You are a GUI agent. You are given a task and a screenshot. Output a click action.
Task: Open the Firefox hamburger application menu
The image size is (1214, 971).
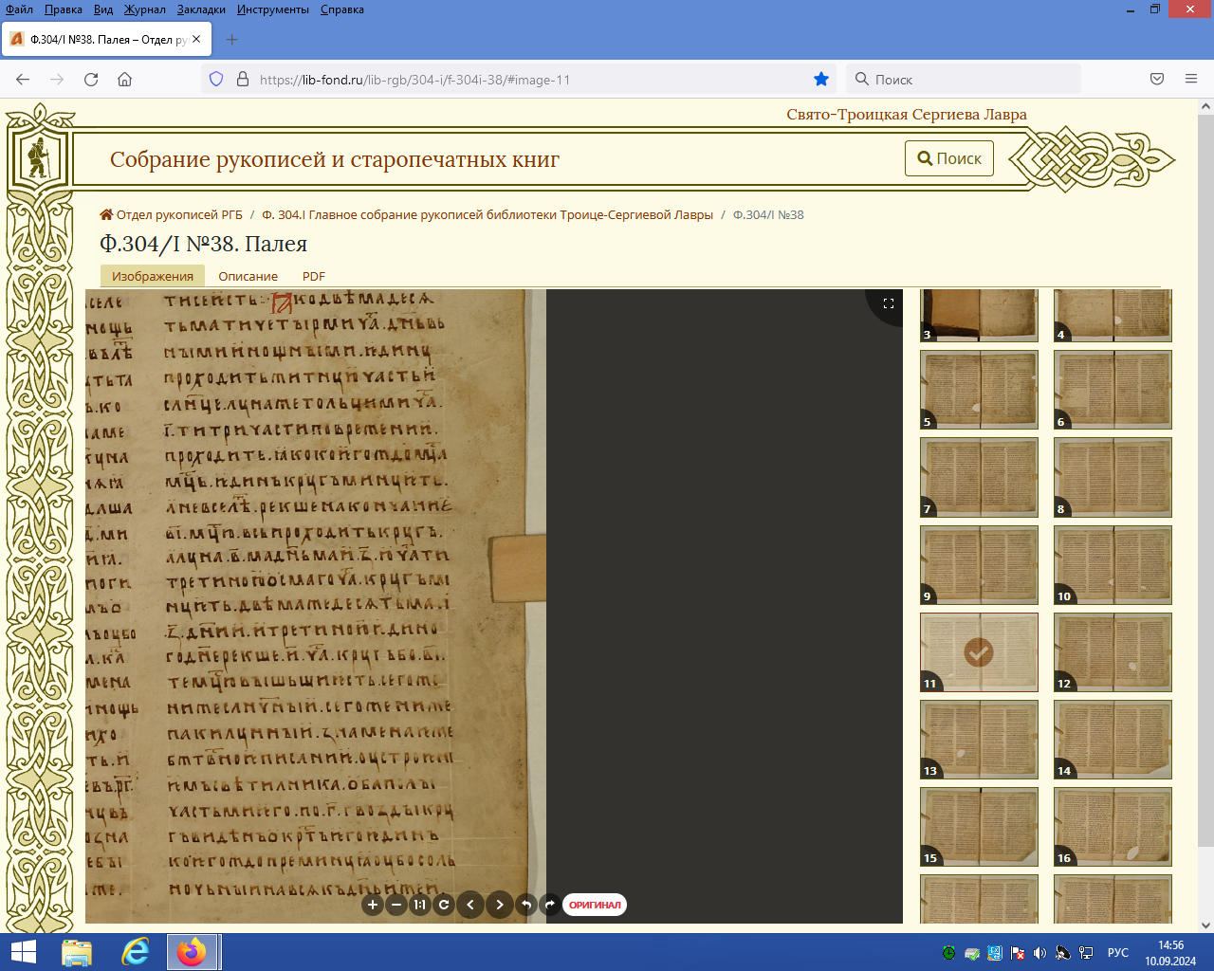pyautogui.click(x=1191, y=80)
